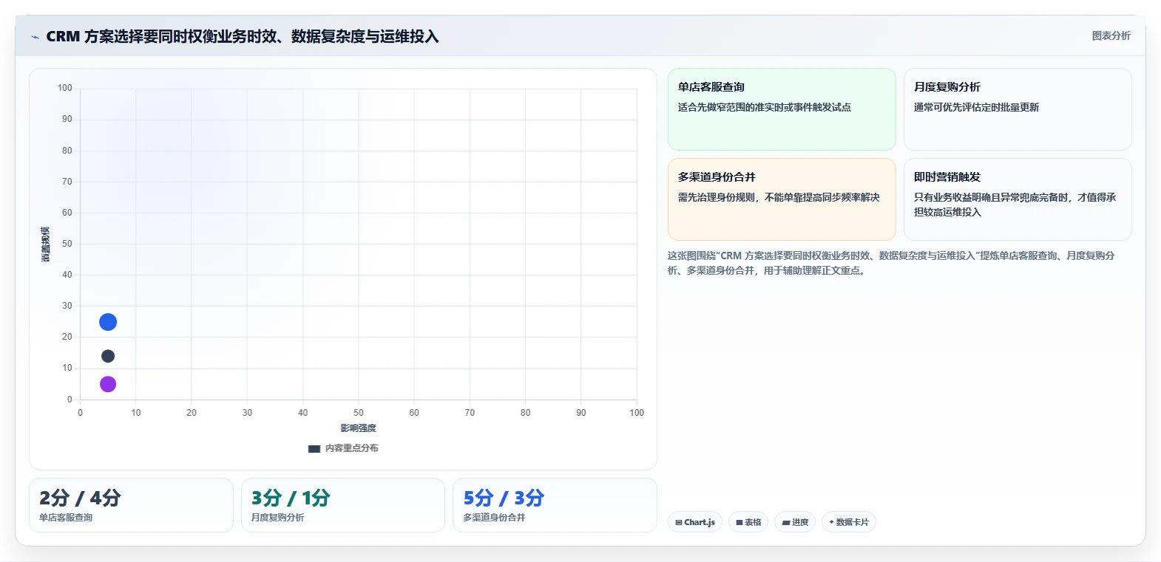Select the 进度 tag chip
This screenshot has width=1161, height=562.
pyautogui.click(x=795, y=522)
